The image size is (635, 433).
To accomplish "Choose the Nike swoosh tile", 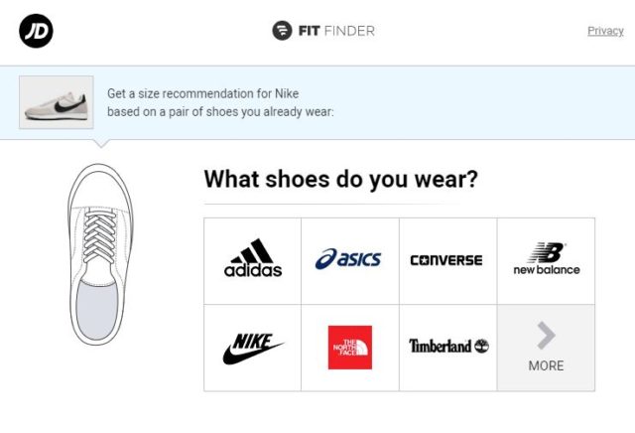I will pyautogui.click(x=253, y=348).
